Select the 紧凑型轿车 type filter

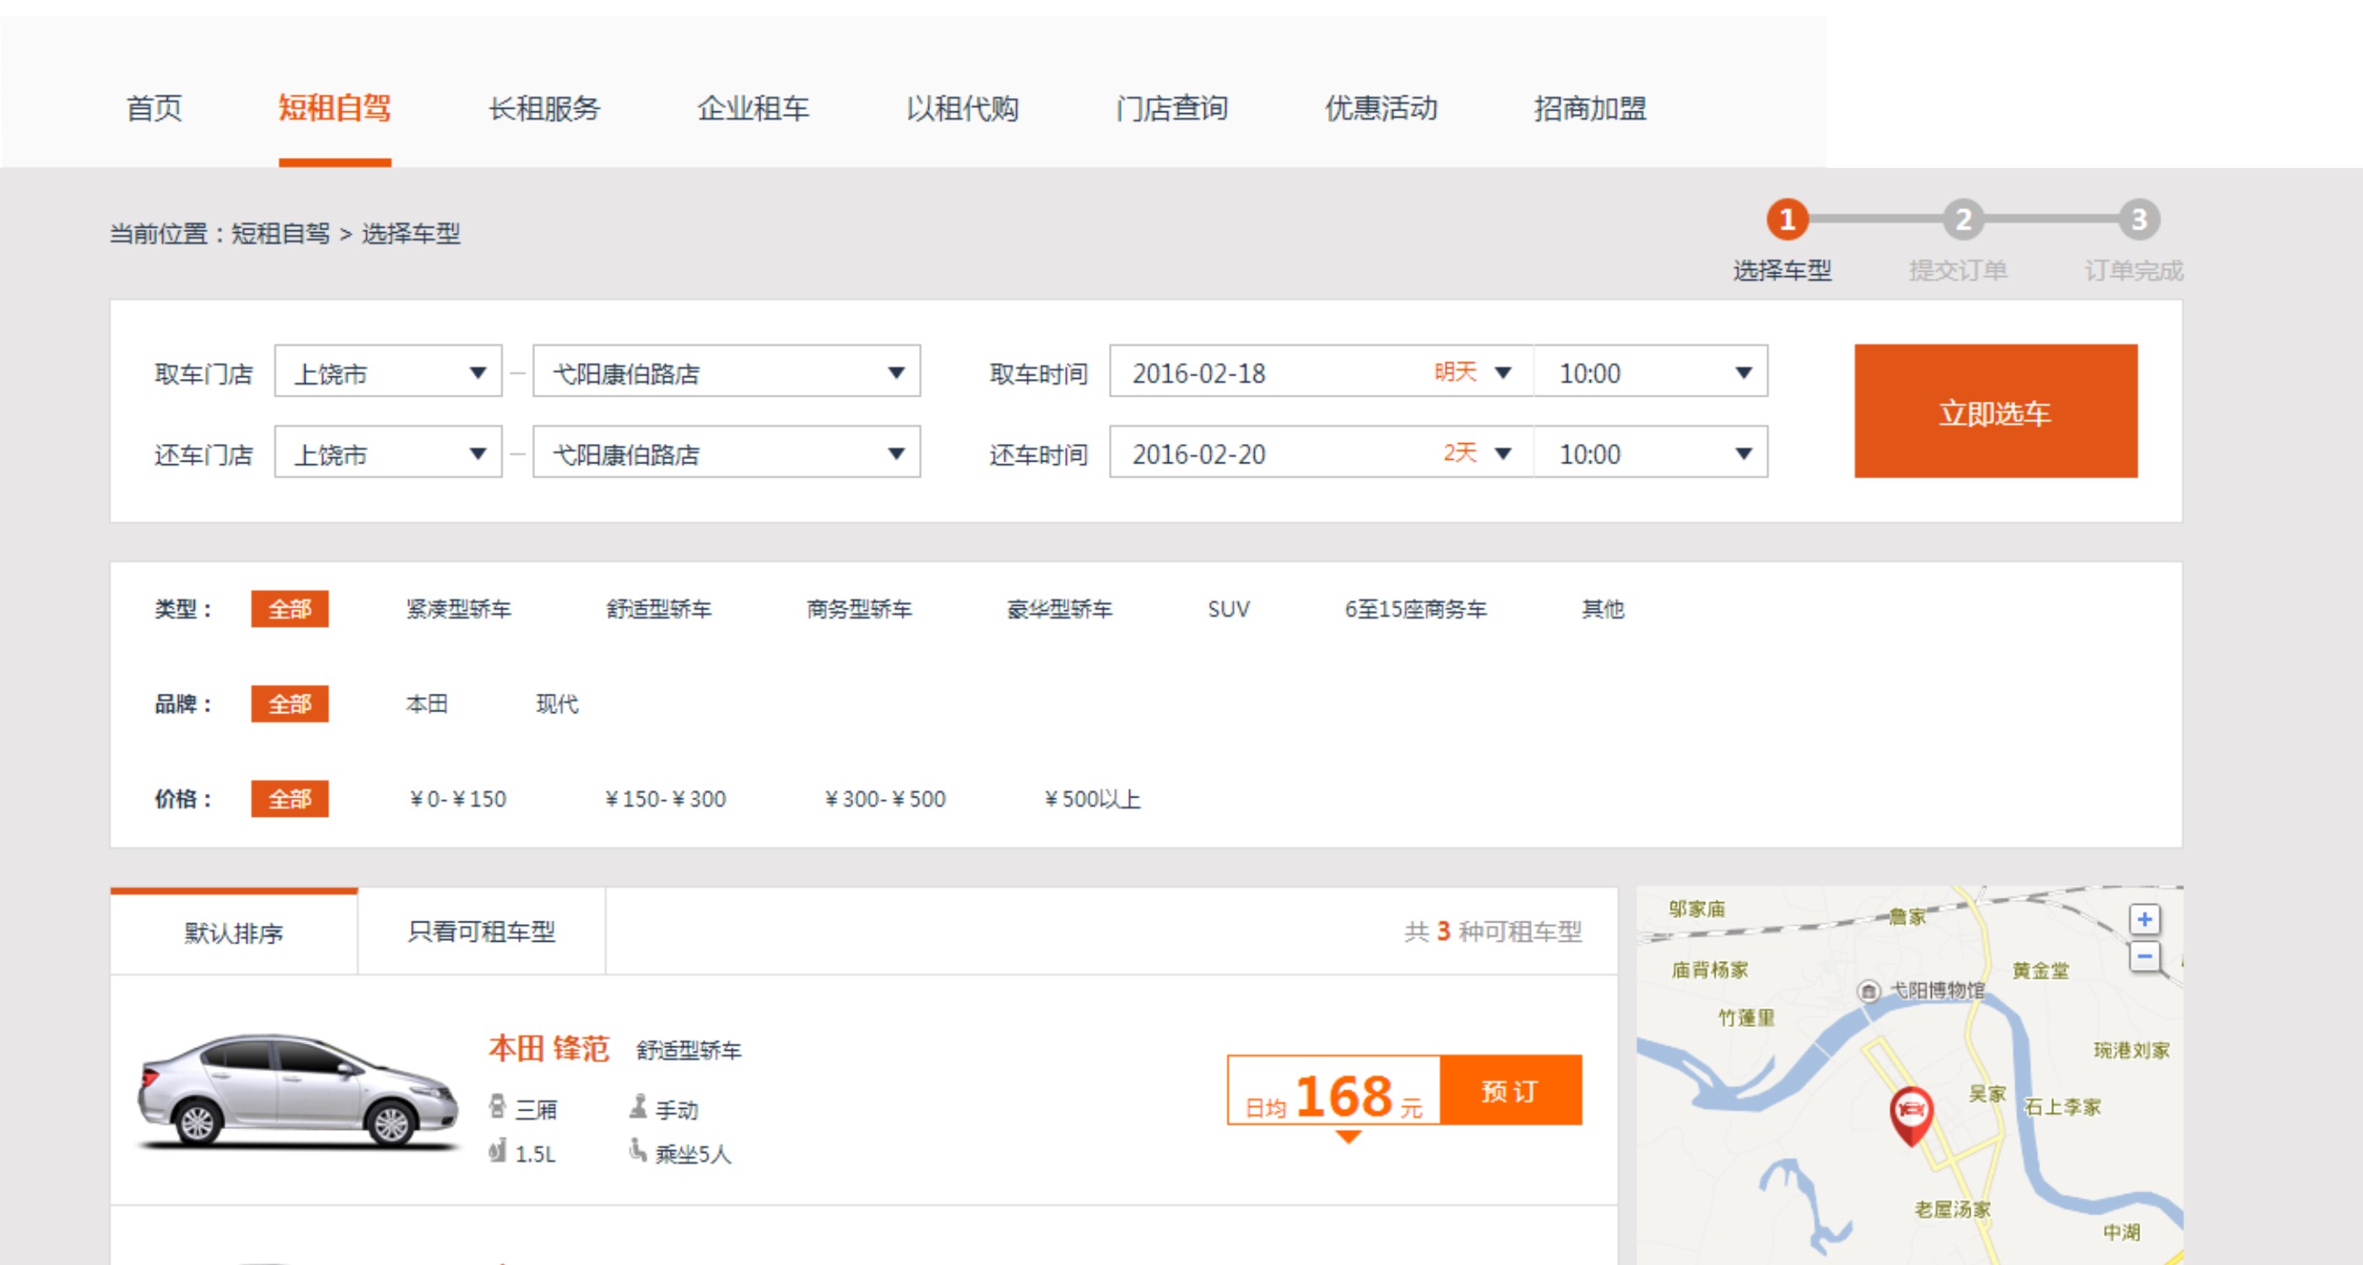pos(457,609)
